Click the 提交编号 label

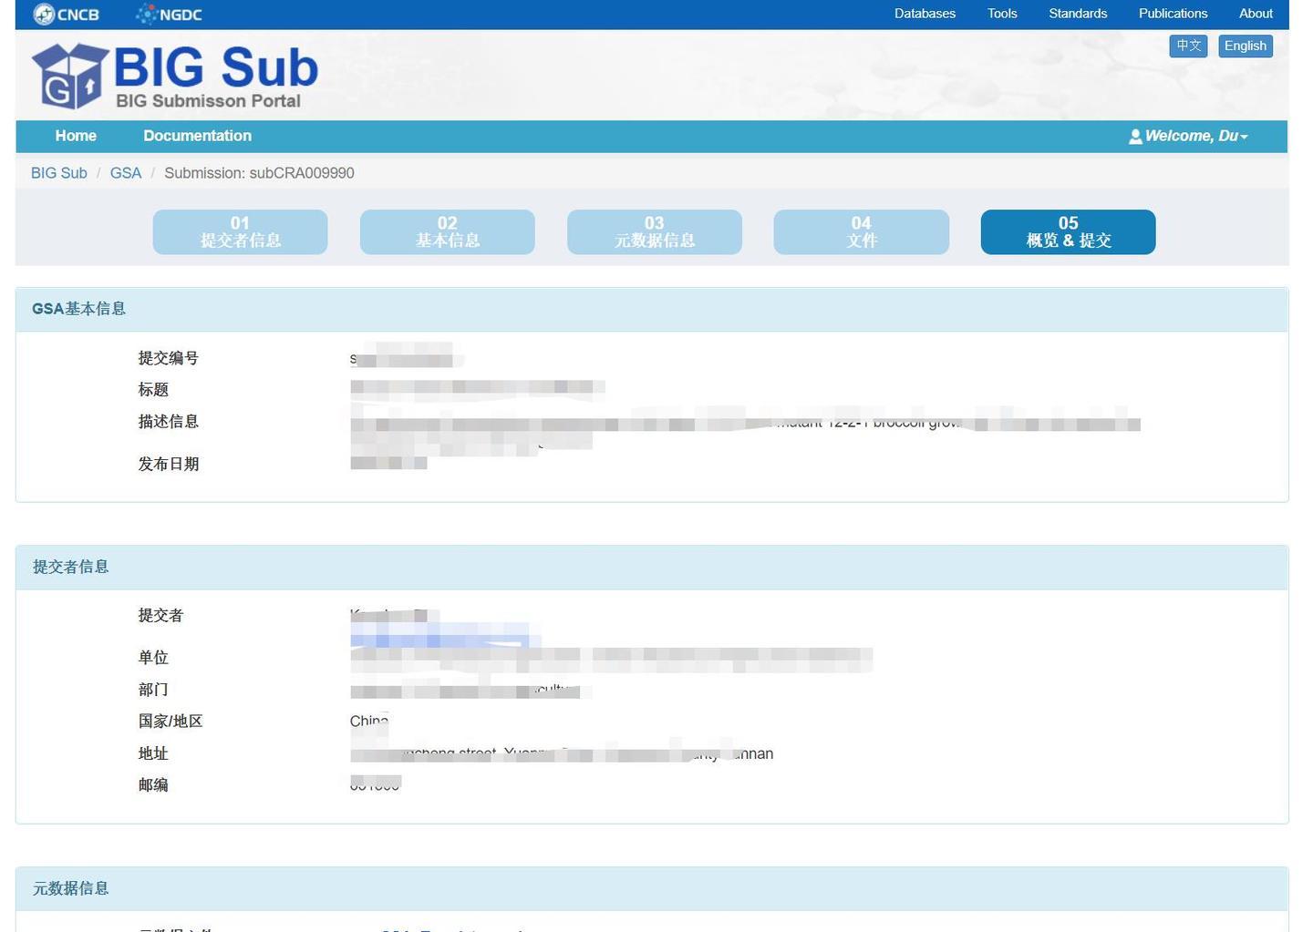[x=168, y=358]
